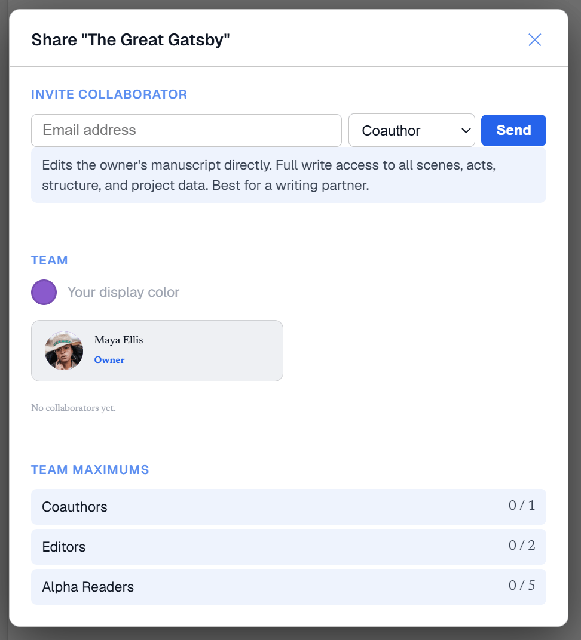Pick your purple display color swatch
The height and width of the screenshot is (640, 581).
pyautogui.click(x=44, y=293)
